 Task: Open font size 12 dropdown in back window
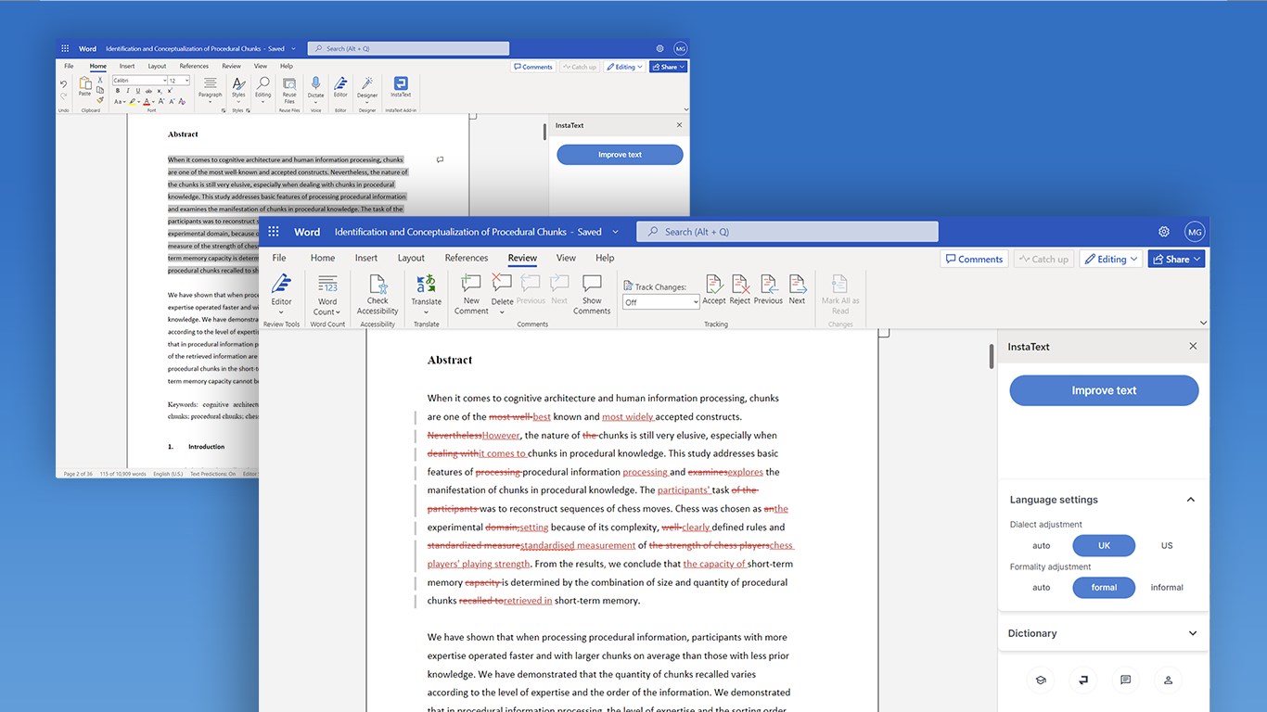(179, 81)
